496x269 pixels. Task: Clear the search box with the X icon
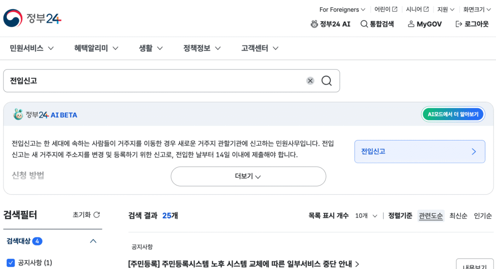click(x=310, y=81)
